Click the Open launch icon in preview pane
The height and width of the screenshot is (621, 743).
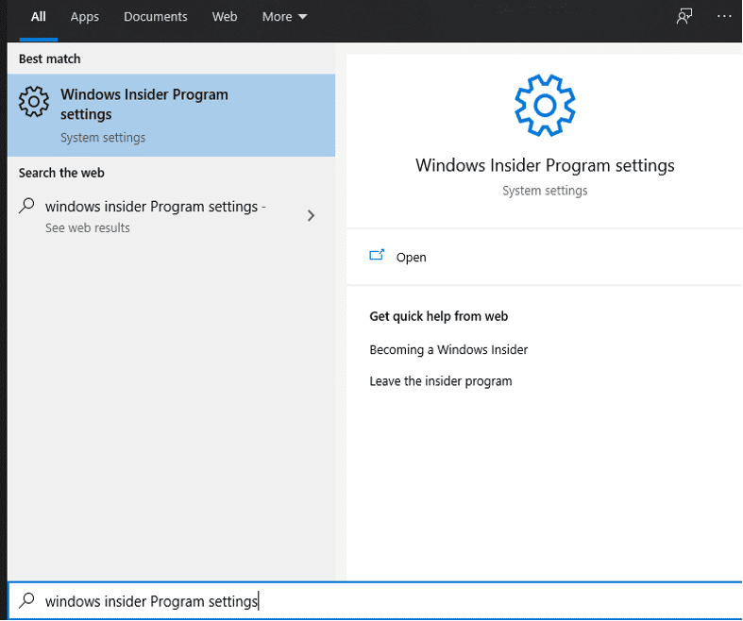click(377, 256)
